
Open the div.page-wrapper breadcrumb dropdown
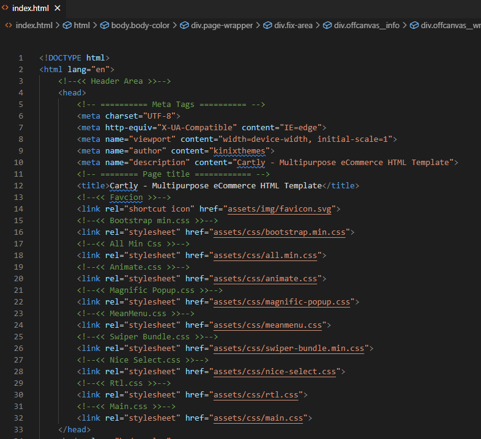tap(220, 25)
